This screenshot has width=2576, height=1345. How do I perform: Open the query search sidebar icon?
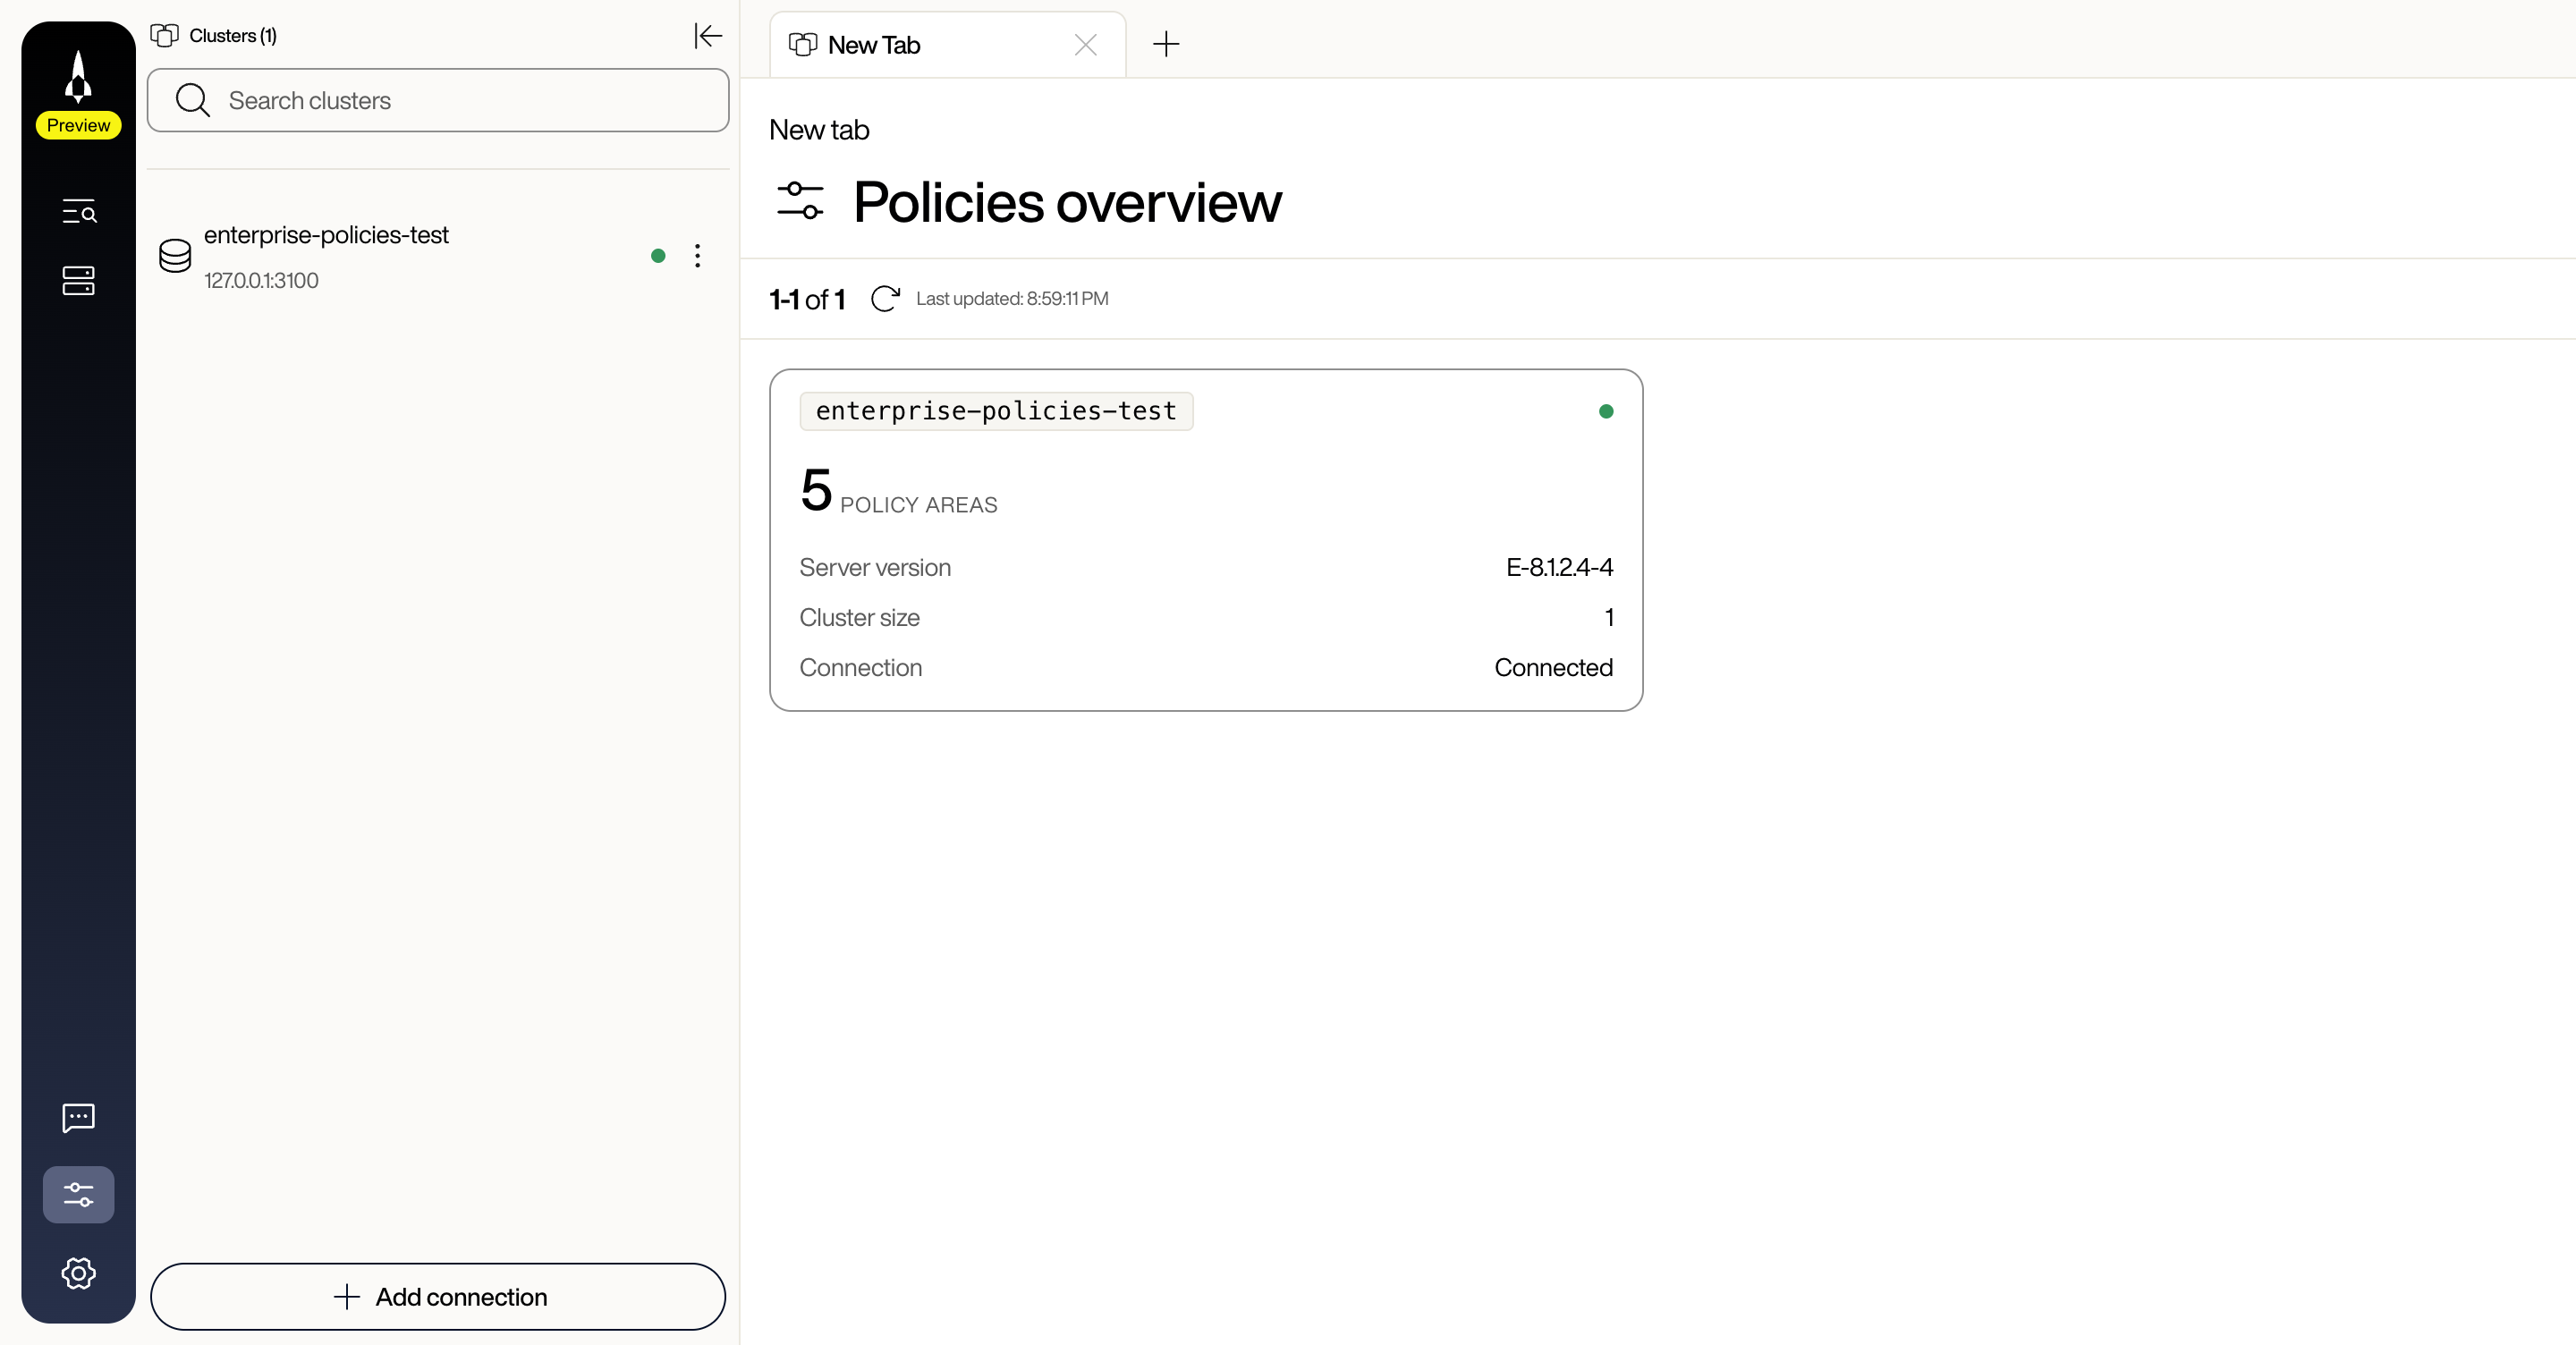[x=78, y=211]
